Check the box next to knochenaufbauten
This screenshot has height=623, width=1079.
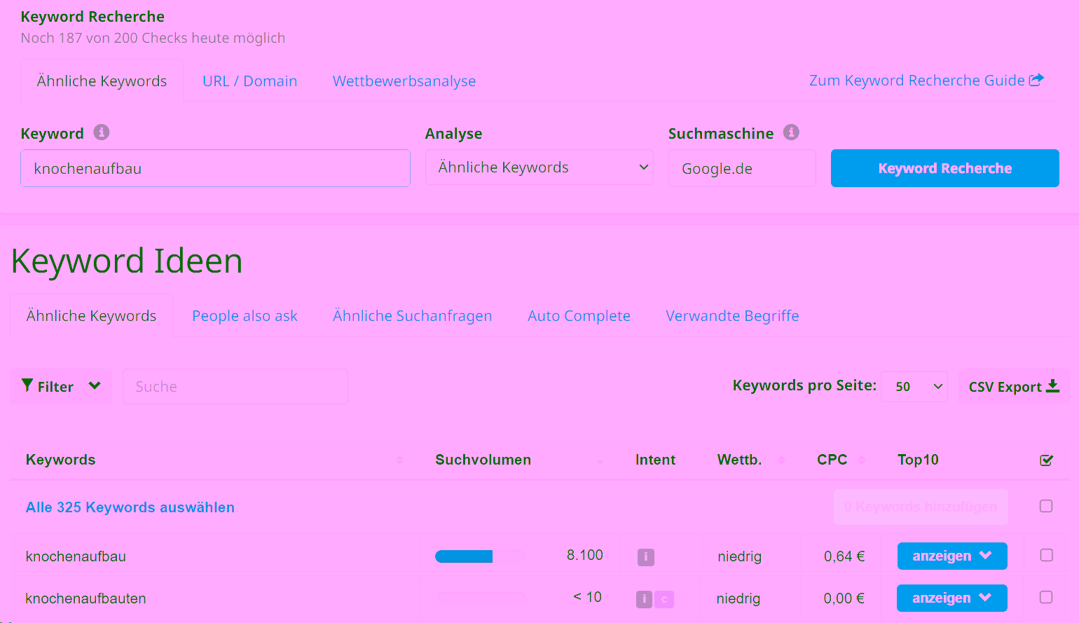click(1046, 598)
